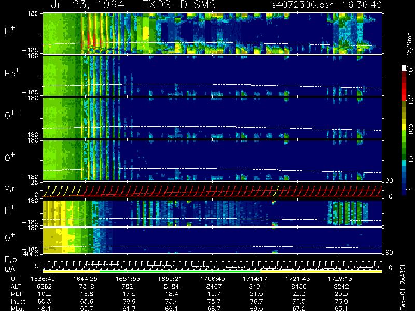415x311 pixels.
Task: Click the green segment of the QA bar
Action: (x=180, y=271)
